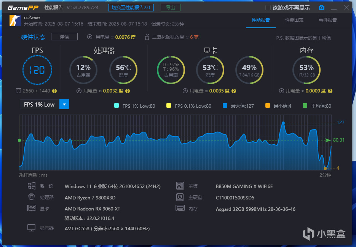Click the monitor icon beside 显示器 row
The image size is (356, 247).
pos(31,228)
